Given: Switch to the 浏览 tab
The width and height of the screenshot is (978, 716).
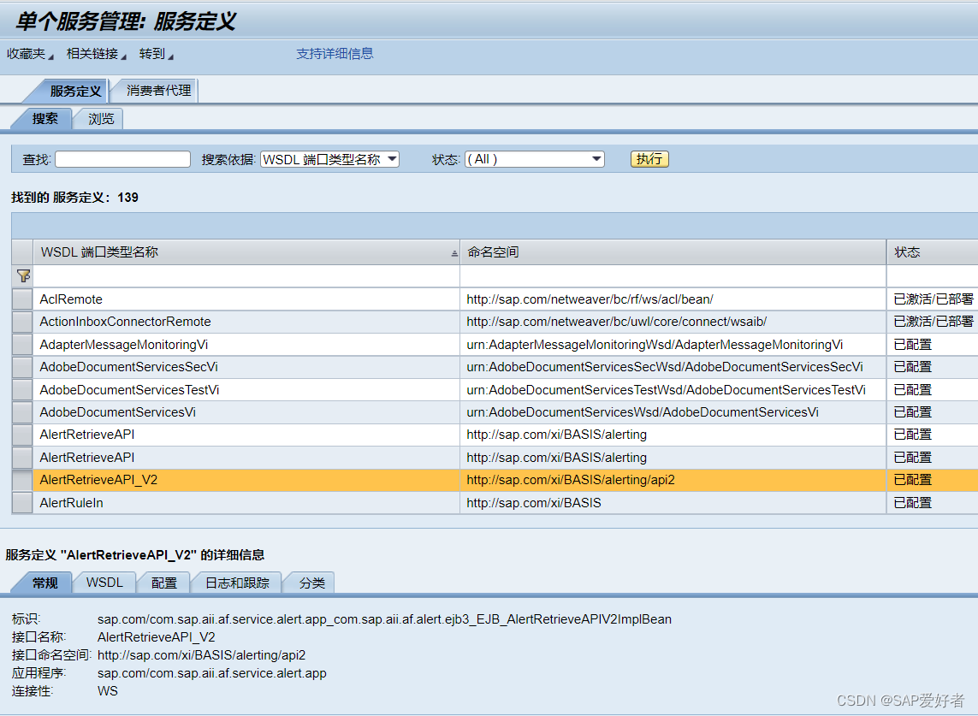Looking at the screenshot, I should pos(98,119).
